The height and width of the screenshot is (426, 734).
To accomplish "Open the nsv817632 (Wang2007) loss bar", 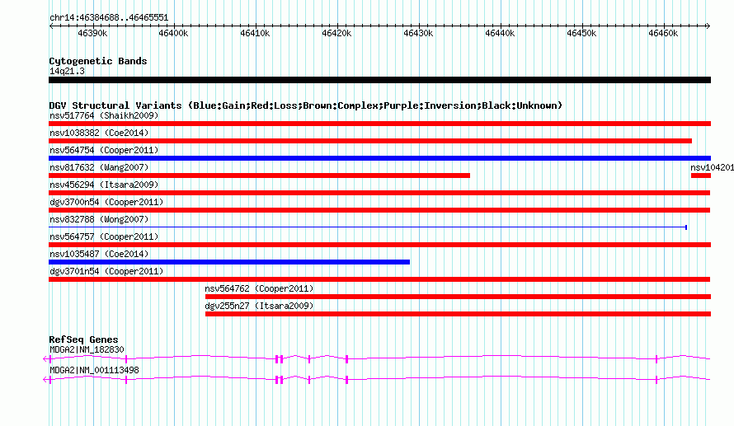I will (x=259, y=176).
